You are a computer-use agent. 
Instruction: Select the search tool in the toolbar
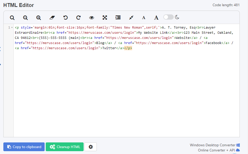coord(12,18)
